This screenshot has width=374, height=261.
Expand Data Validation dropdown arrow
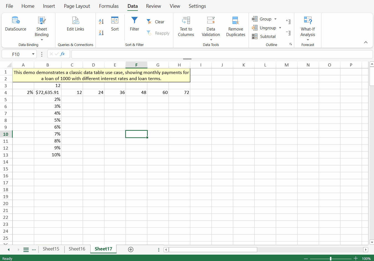(211, 40)
